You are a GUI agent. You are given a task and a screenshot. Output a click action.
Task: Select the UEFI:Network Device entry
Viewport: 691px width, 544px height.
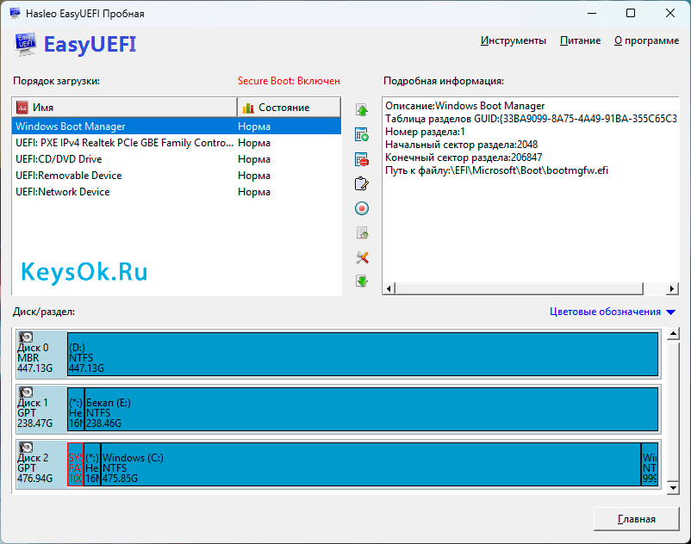(x=177, y=191)
